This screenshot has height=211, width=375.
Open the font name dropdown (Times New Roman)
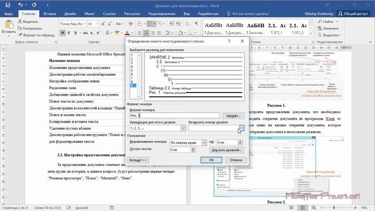coord(84,24)
